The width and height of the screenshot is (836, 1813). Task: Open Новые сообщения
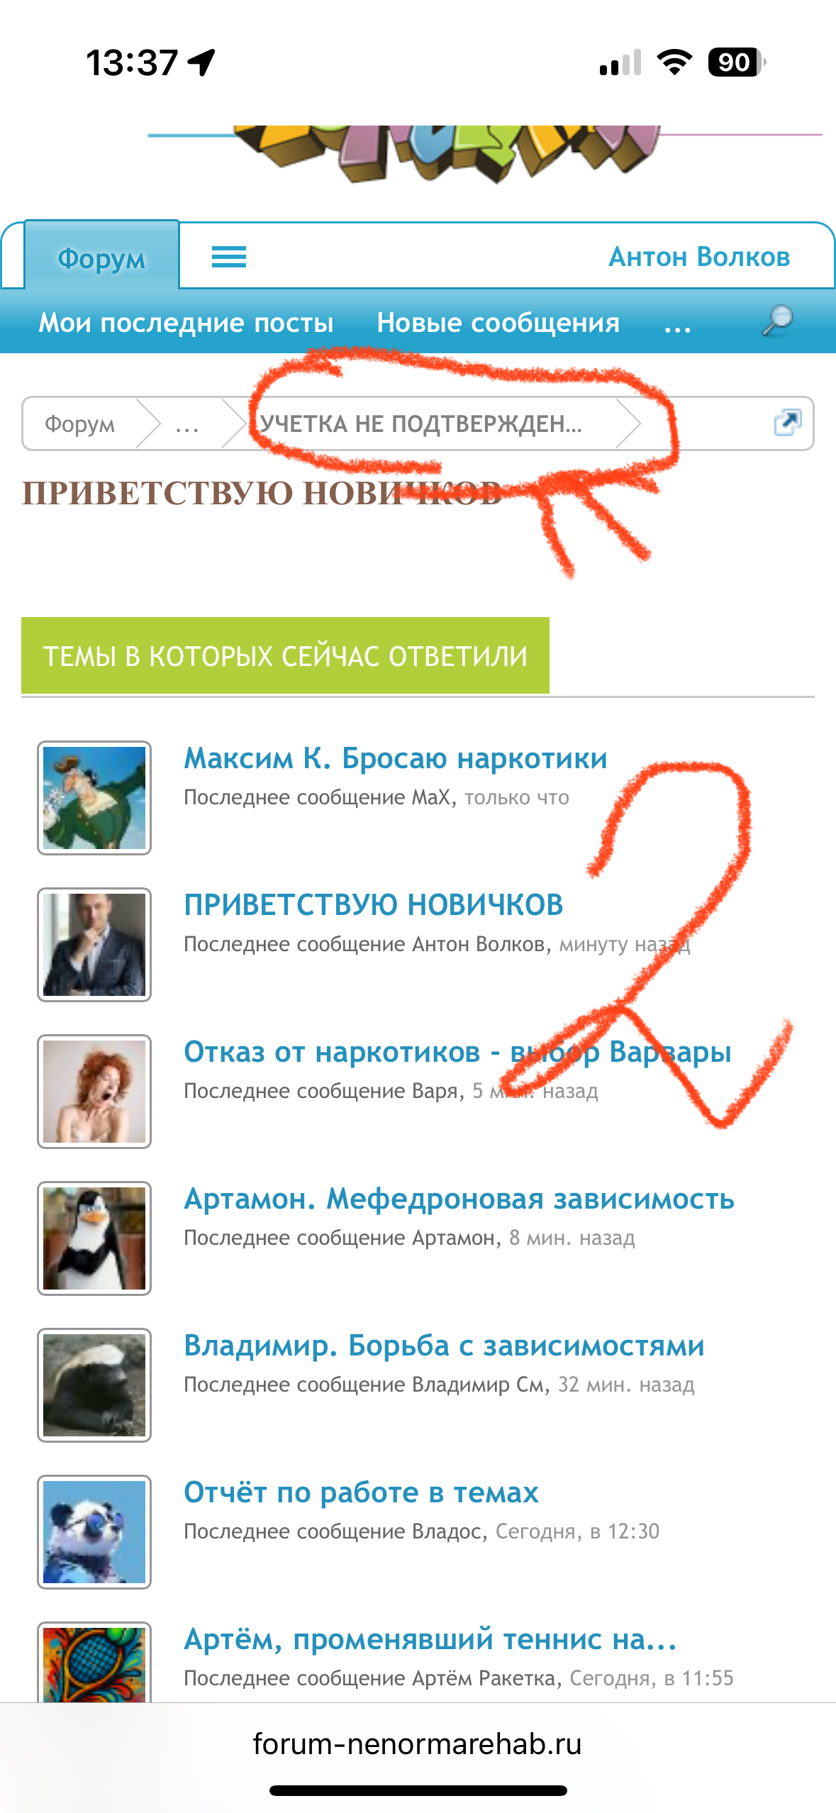[x=498, y=323]
